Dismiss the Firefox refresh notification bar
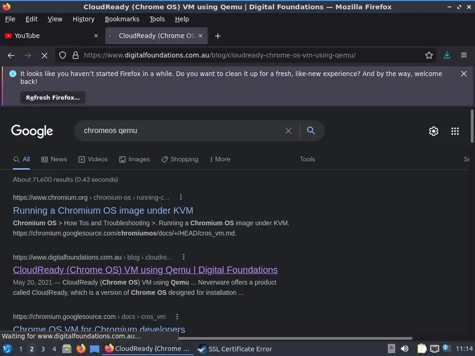This screenshot has width=475, height=356. (463, 74)
